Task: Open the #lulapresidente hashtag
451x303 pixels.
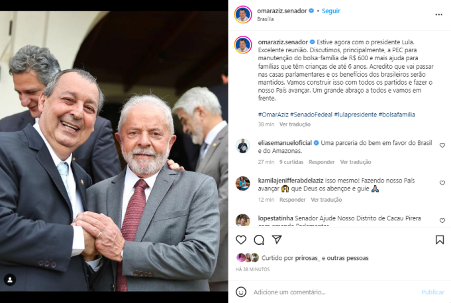Action: point(355,114)
